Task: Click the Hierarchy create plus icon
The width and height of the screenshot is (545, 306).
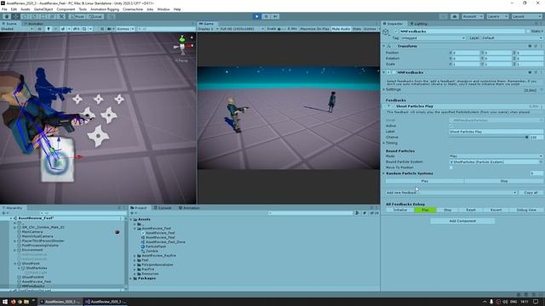Action: pos(4,213)
